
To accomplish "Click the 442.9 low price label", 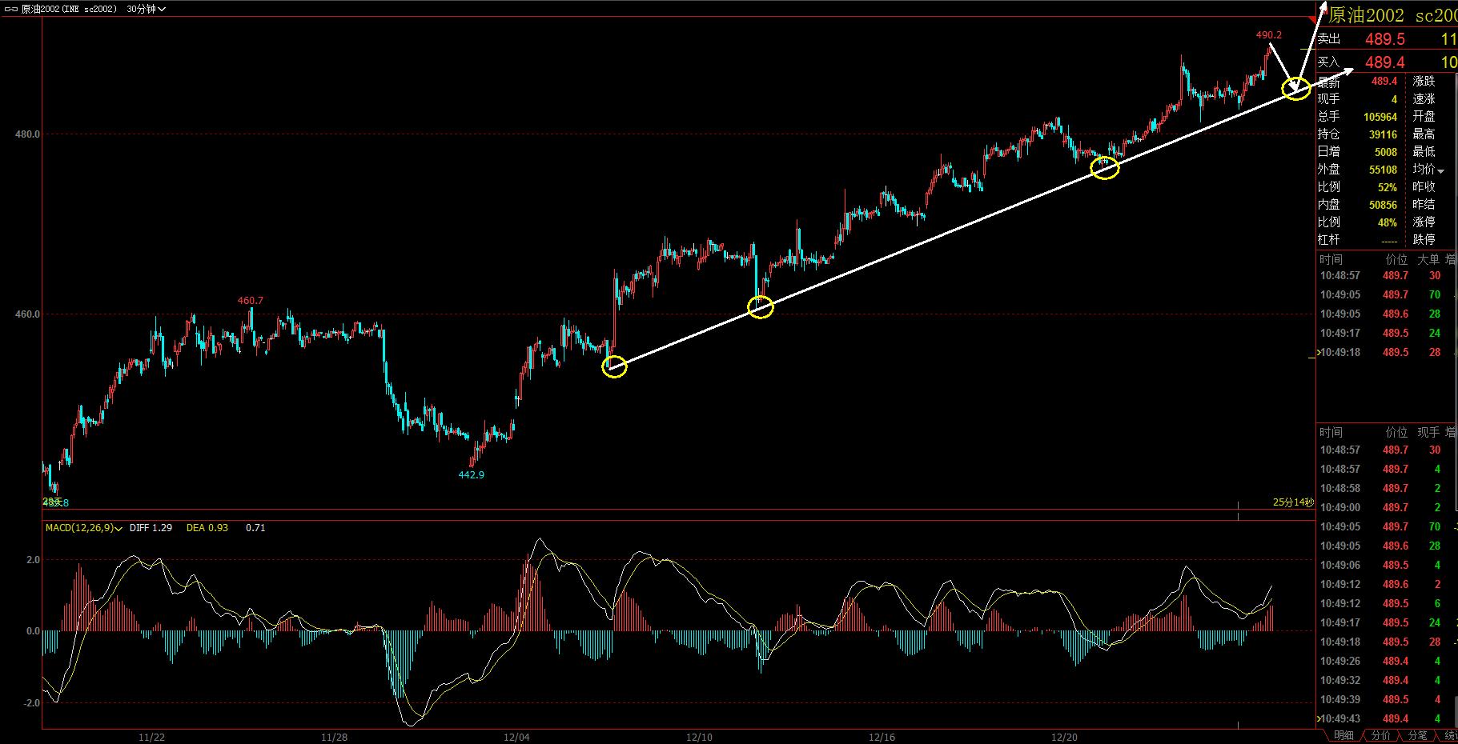I will pos(471,474).
